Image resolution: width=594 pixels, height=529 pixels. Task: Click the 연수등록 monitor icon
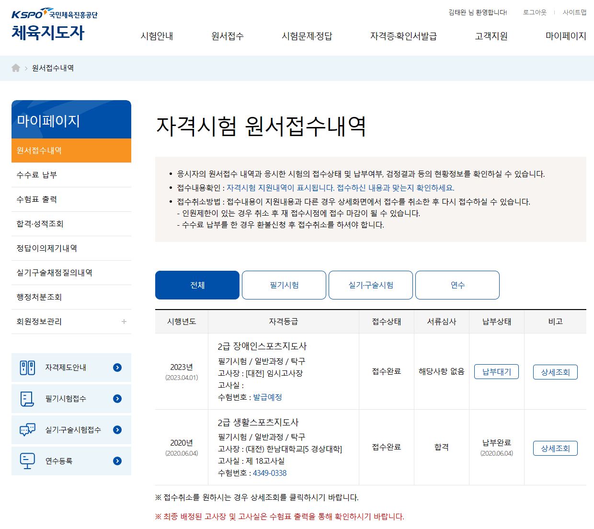[27, 461]
